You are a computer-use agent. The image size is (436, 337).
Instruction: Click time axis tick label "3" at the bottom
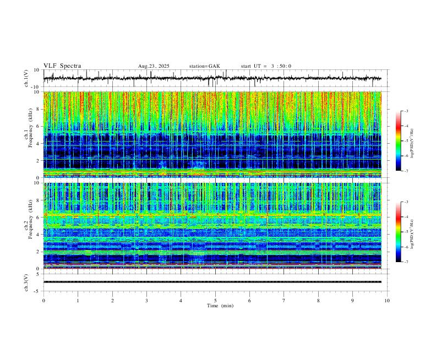point(146,301)
